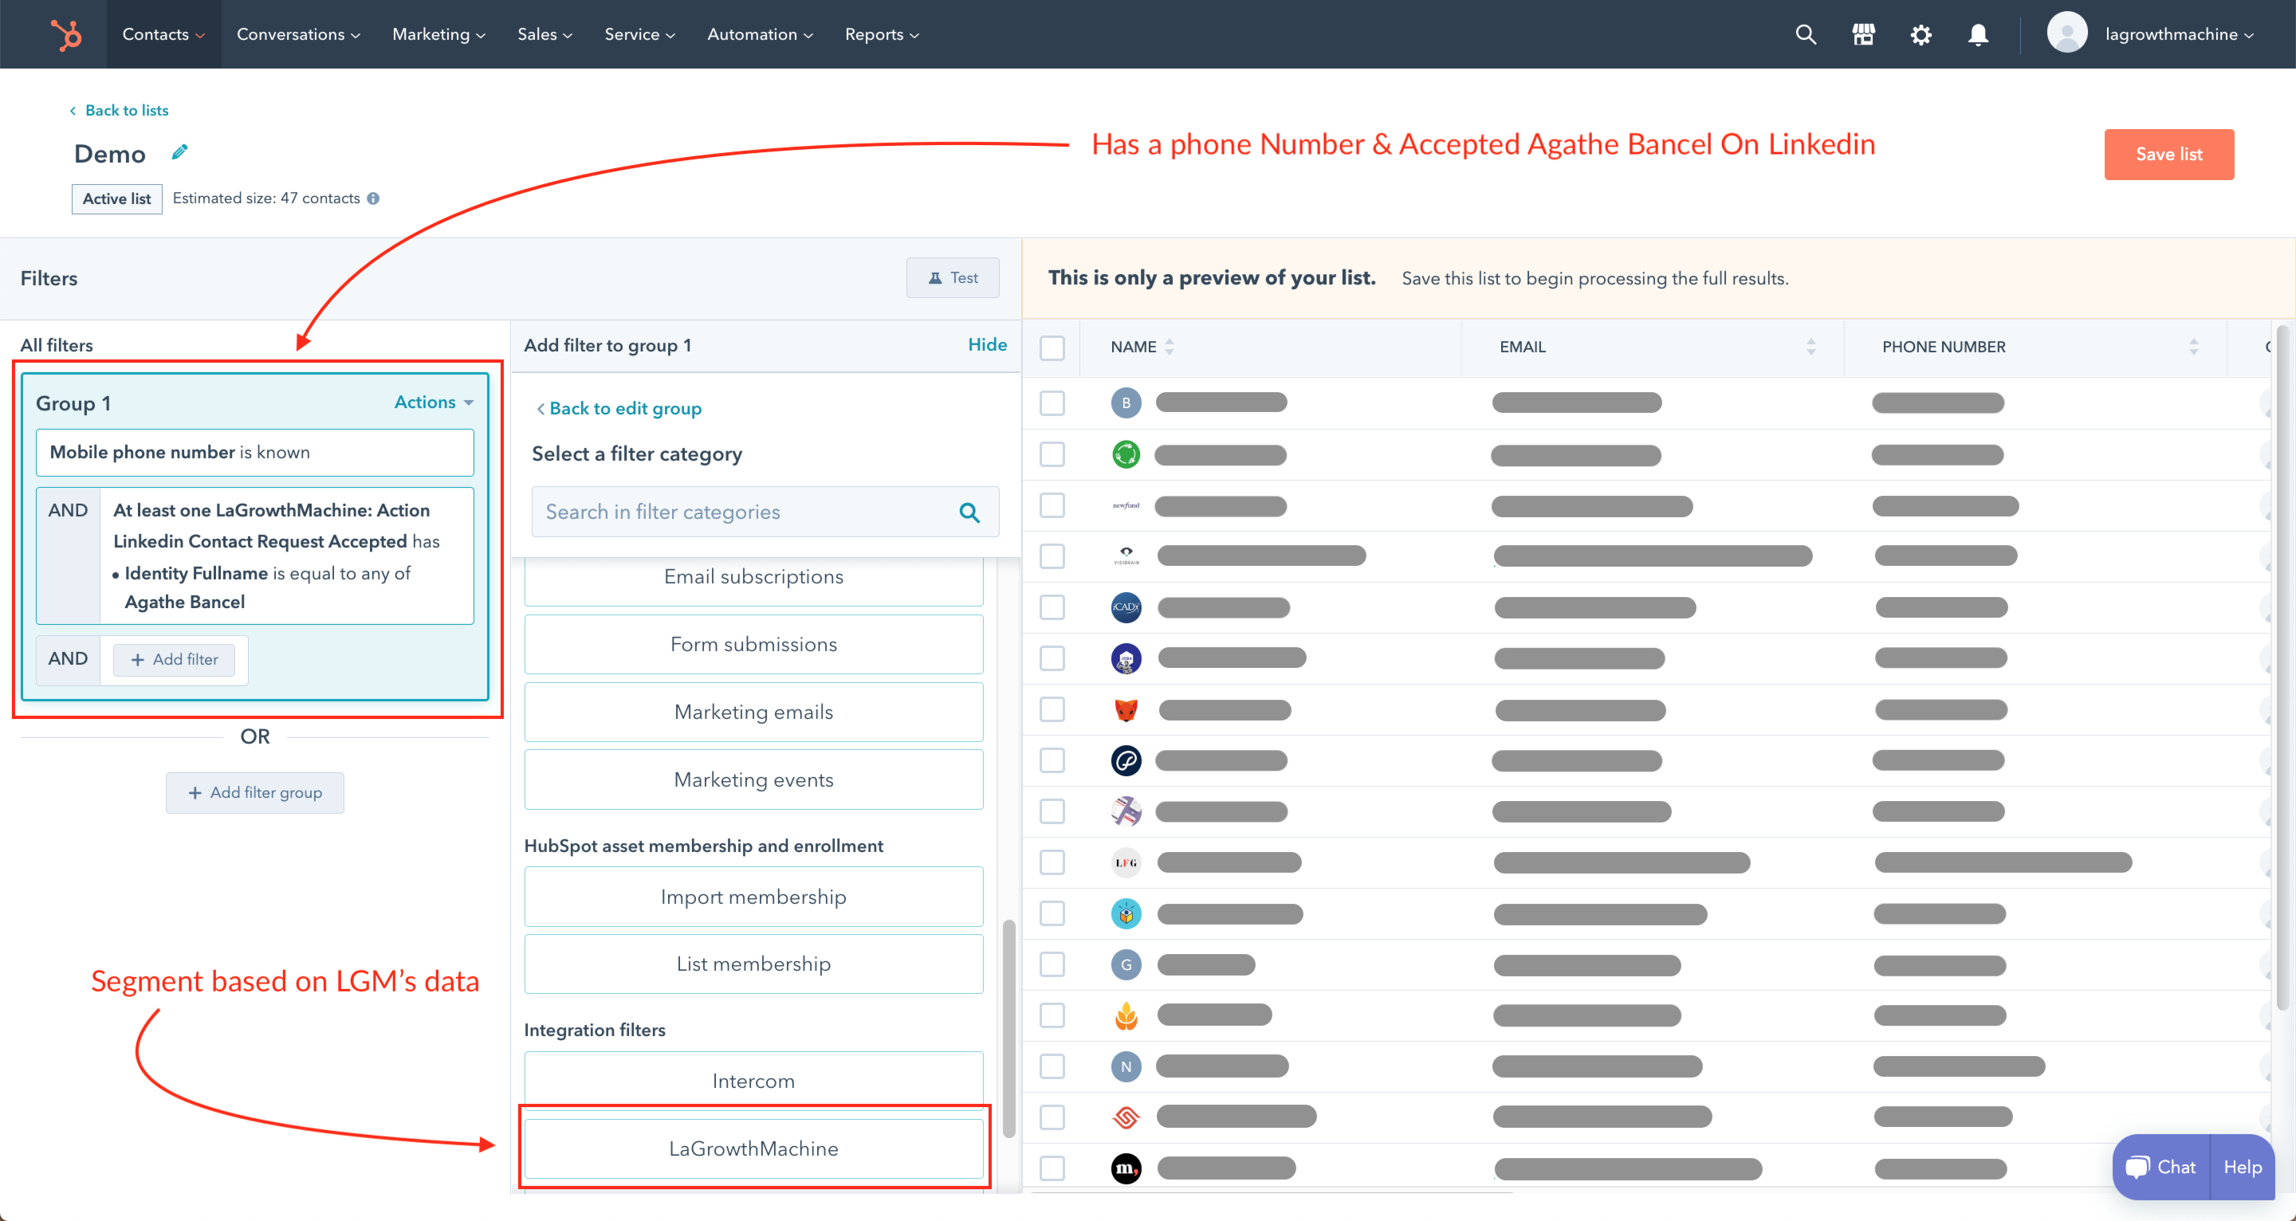2296x1221 pixels.
Task: Open the search magnifier in top bar
Action: click(1805, 35)
